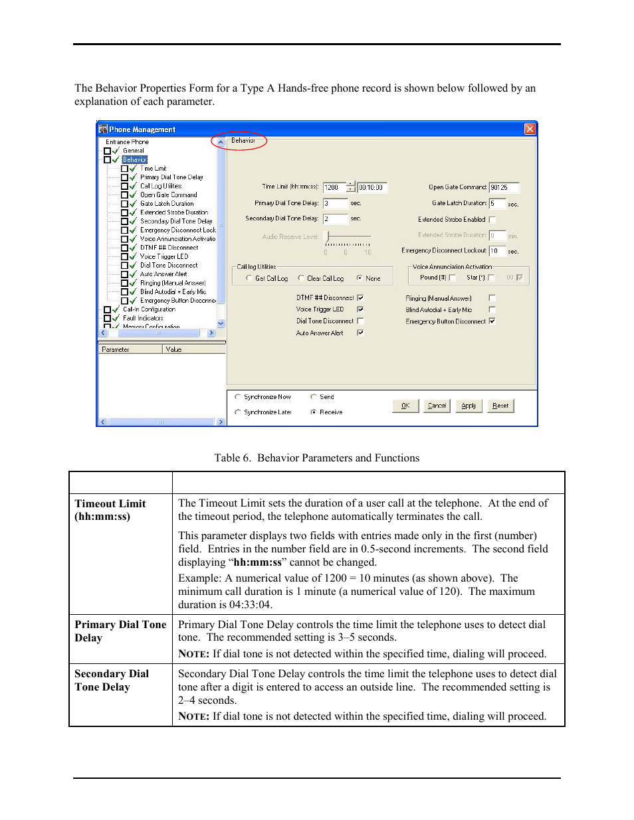Select the Synchronize Later radio button
Screen dimensions: 634x820
coord(238,412)
